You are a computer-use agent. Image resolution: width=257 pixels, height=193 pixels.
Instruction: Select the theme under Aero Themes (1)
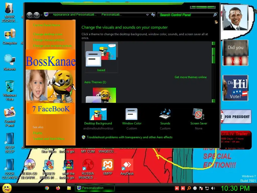tap(101, 95)
